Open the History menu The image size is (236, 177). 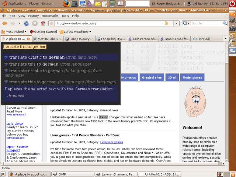34,16
